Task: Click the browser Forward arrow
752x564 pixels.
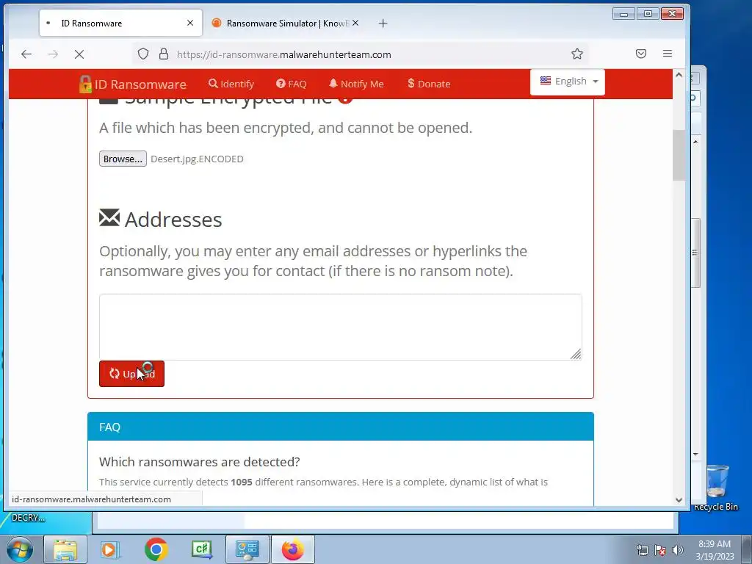Action: (x=53, y=54)
